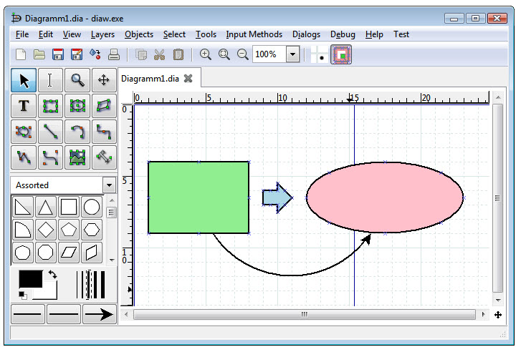Pick the isosceles triangle shape
The image size is (521, 347).
pos(46,207)
